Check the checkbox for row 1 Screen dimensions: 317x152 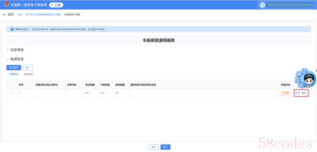click(12, 93)
